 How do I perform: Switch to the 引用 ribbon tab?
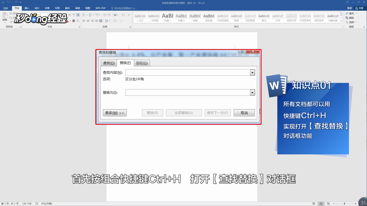tap(57, 8)
